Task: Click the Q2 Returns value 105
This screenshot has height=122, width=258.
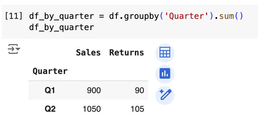Action: click(137, 109)
